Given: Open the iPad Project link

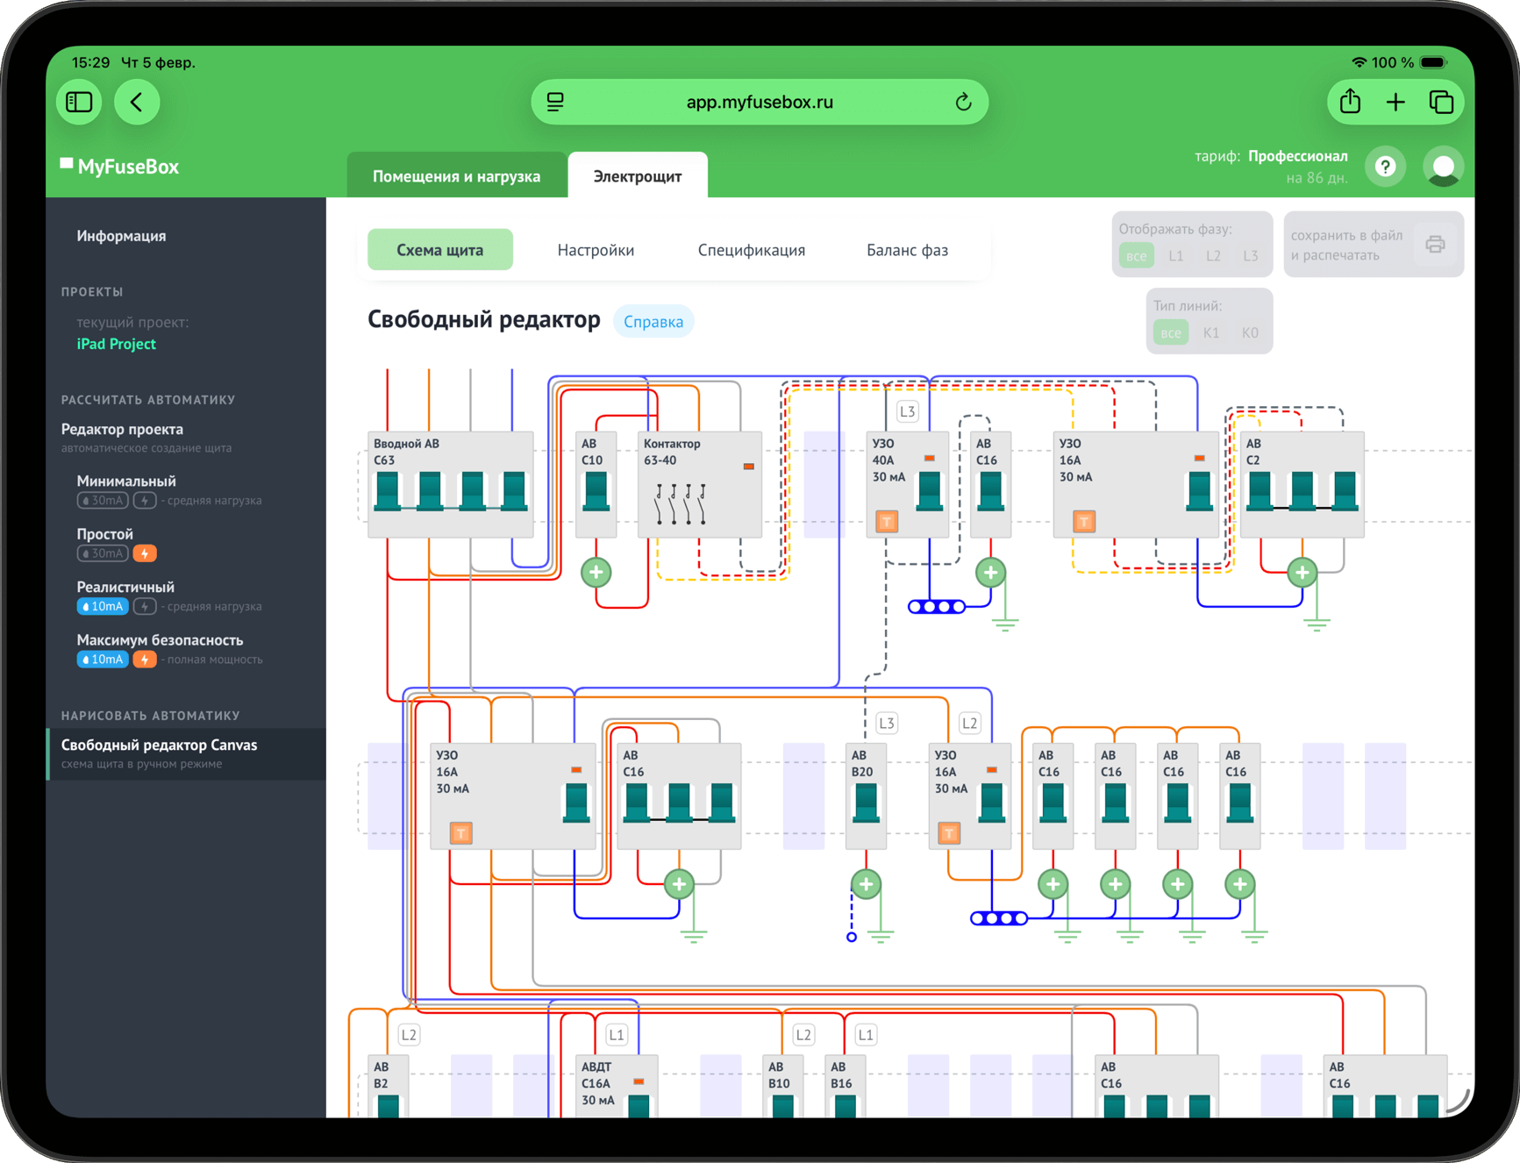Looking at the screenshot, I should (116, 344).
